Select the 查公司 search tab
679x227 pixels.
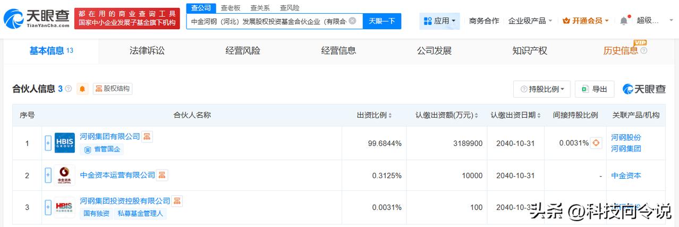click(x=201, y=7)
